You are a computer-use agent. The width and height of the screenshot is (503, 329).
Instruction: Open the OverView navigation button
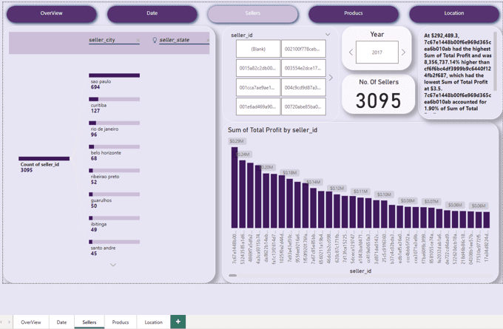click(x=51, y=14)
